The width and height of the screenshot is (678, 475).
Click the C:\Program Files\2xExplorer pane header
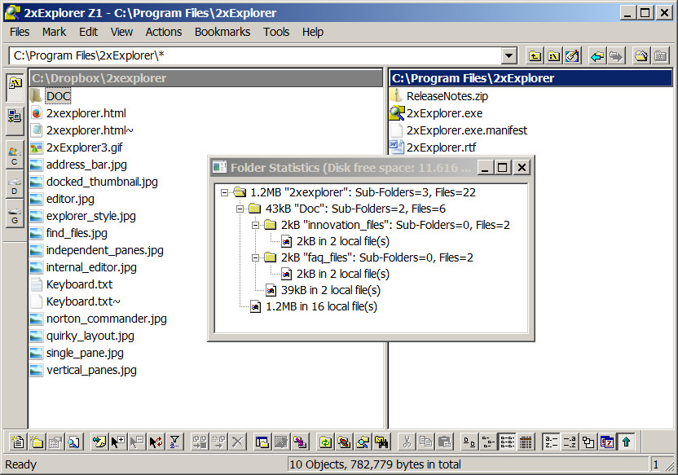point(531,78)
